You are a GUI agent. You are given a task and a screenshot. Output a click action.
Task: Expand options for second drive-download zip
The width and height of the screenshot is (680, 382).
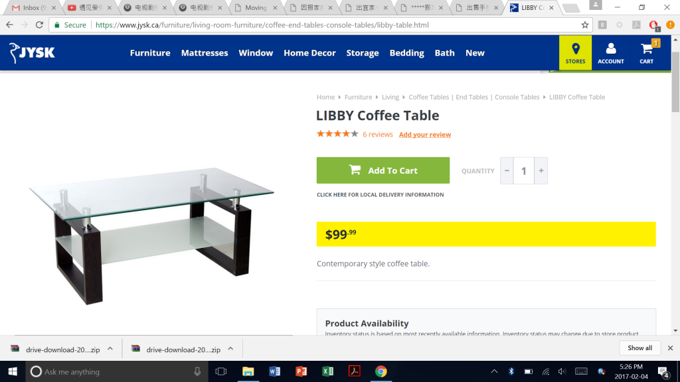[x=230, y=349]
